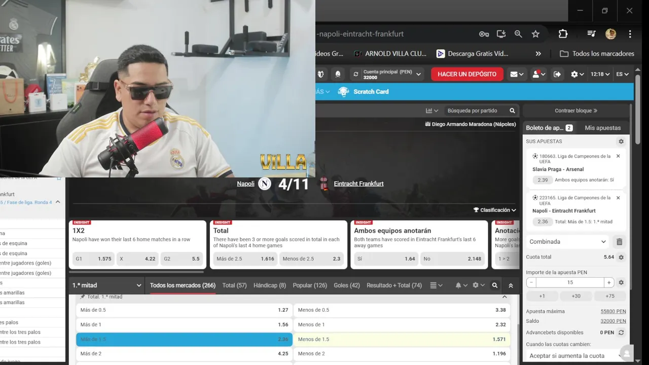Open the ARNOLD VILLA CLU... bookmark
Screen dimensions: 649x365
coord(390,54)
